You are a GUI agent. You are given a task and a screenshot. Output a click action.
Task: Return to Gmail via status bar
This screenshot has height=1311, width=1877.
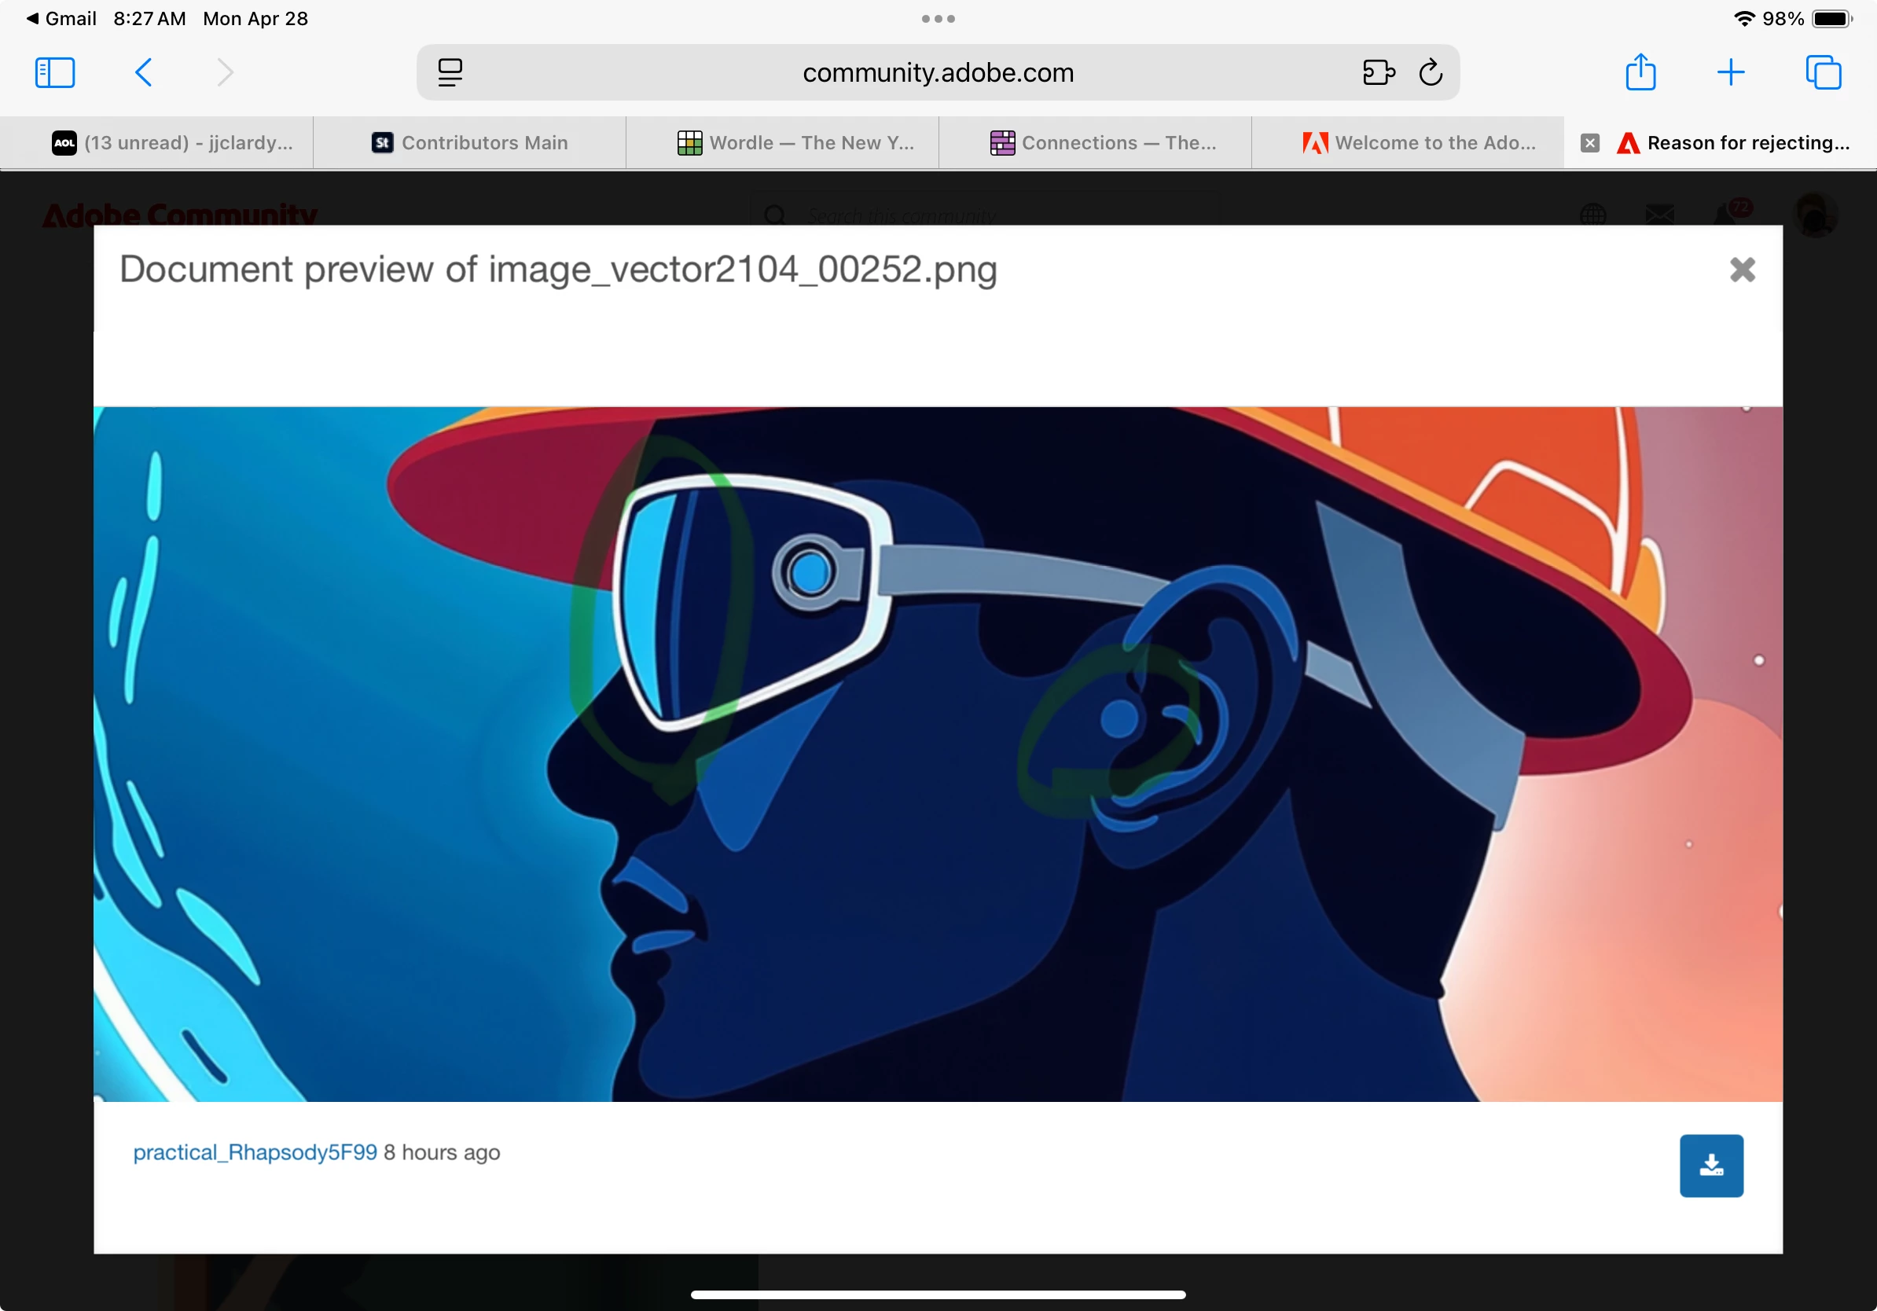61,18
